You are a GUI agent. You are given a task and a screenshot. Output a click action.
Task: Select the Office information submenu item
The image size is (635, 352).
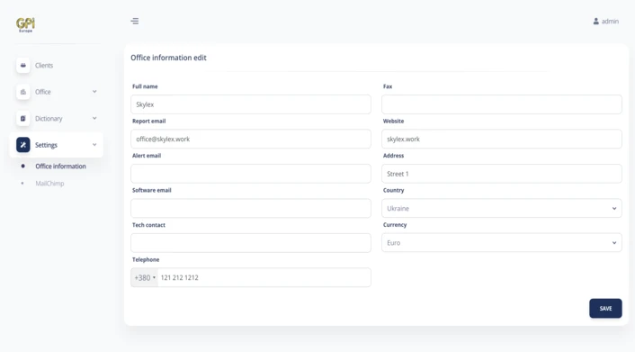(60, 167)
